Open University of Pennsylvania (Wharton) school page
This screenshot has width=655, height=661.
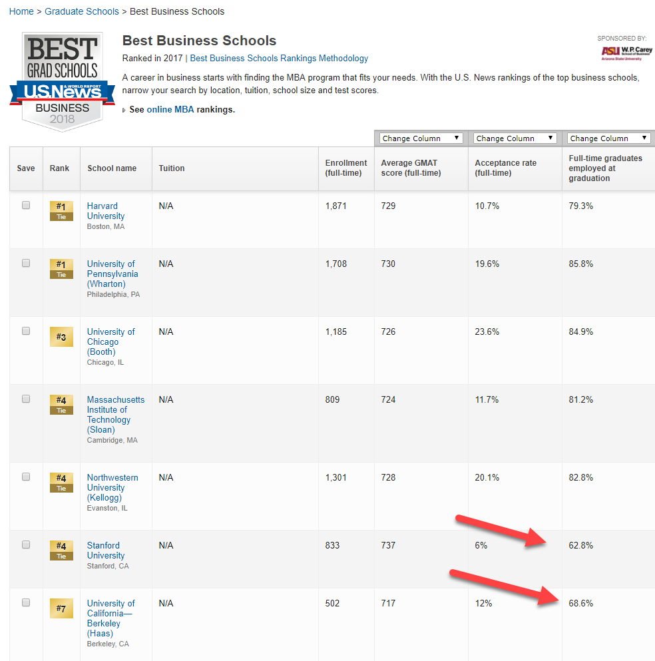112,274
